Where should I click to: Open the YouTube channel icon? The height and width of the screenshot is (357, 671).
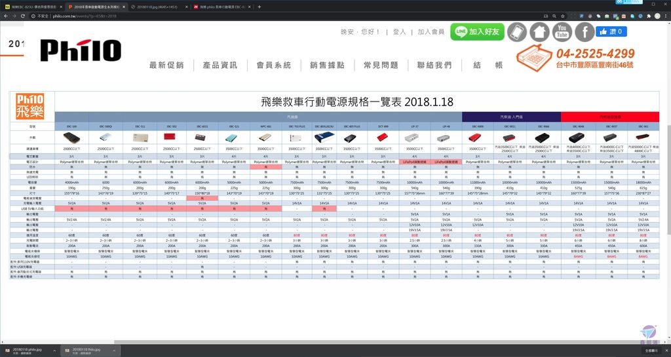coord(562,32)
